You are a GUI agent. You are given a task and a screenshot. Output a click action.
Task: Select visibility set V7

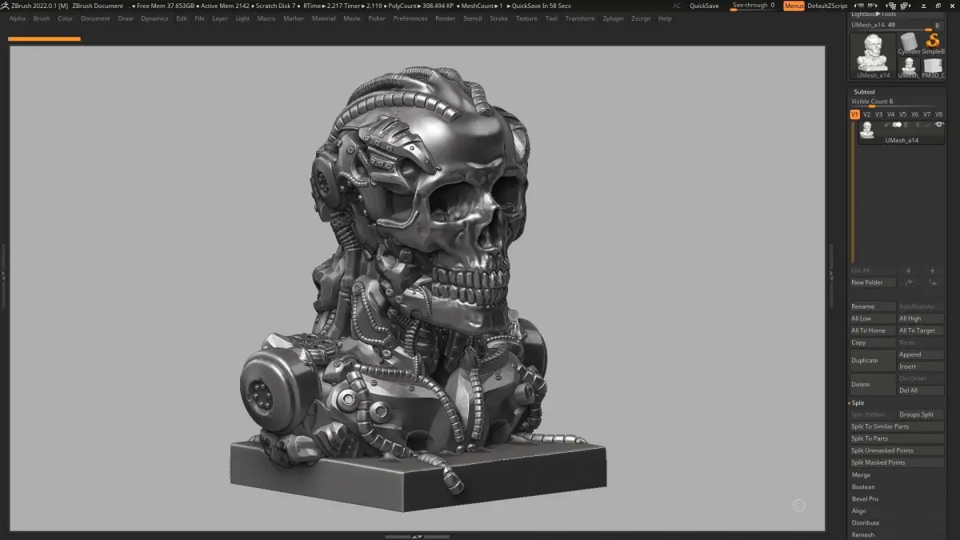click(926, 114)
